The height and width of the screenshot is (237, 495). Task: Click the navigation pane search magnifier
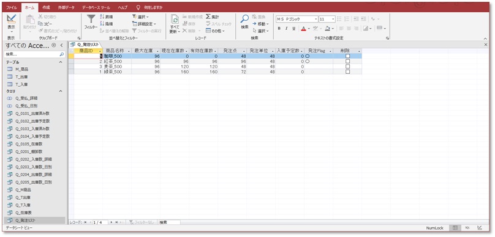[x=62, y=54]
